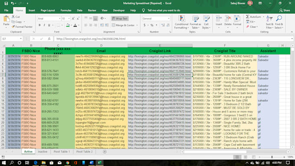Apply the Font Color A swatch
The image size is (295, 166).
coord(75,25)
